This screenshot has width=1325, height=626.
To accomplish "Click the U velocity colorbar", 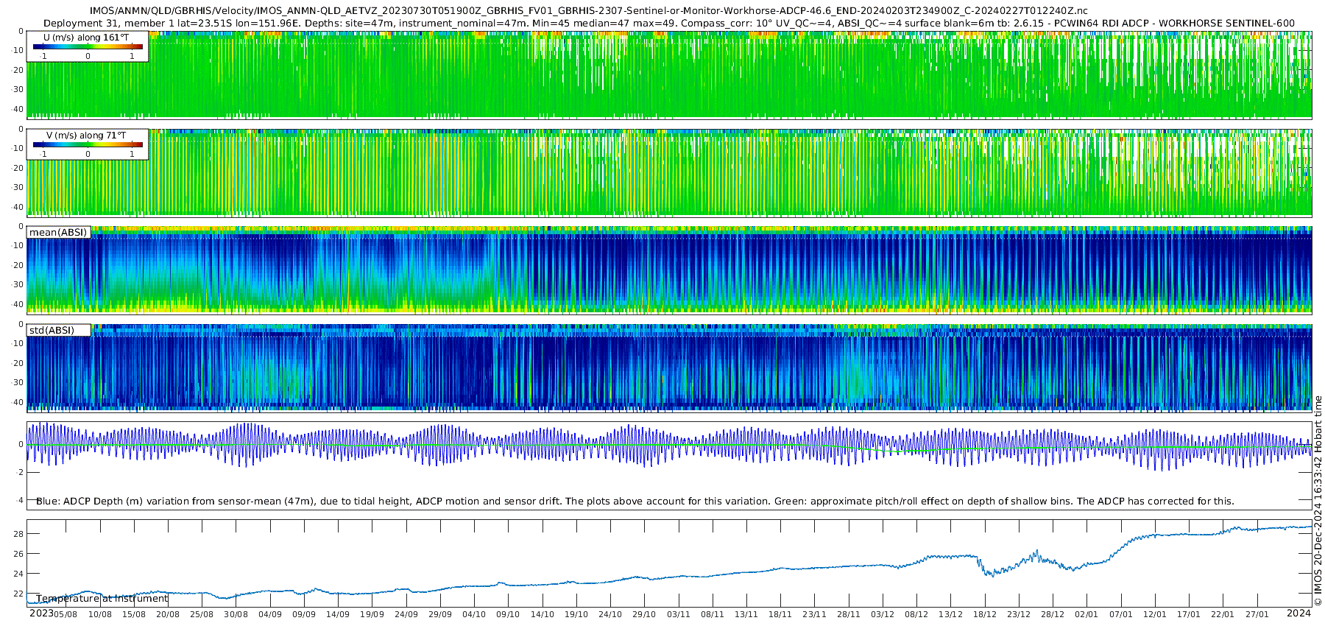I will (x=88, y=47).
